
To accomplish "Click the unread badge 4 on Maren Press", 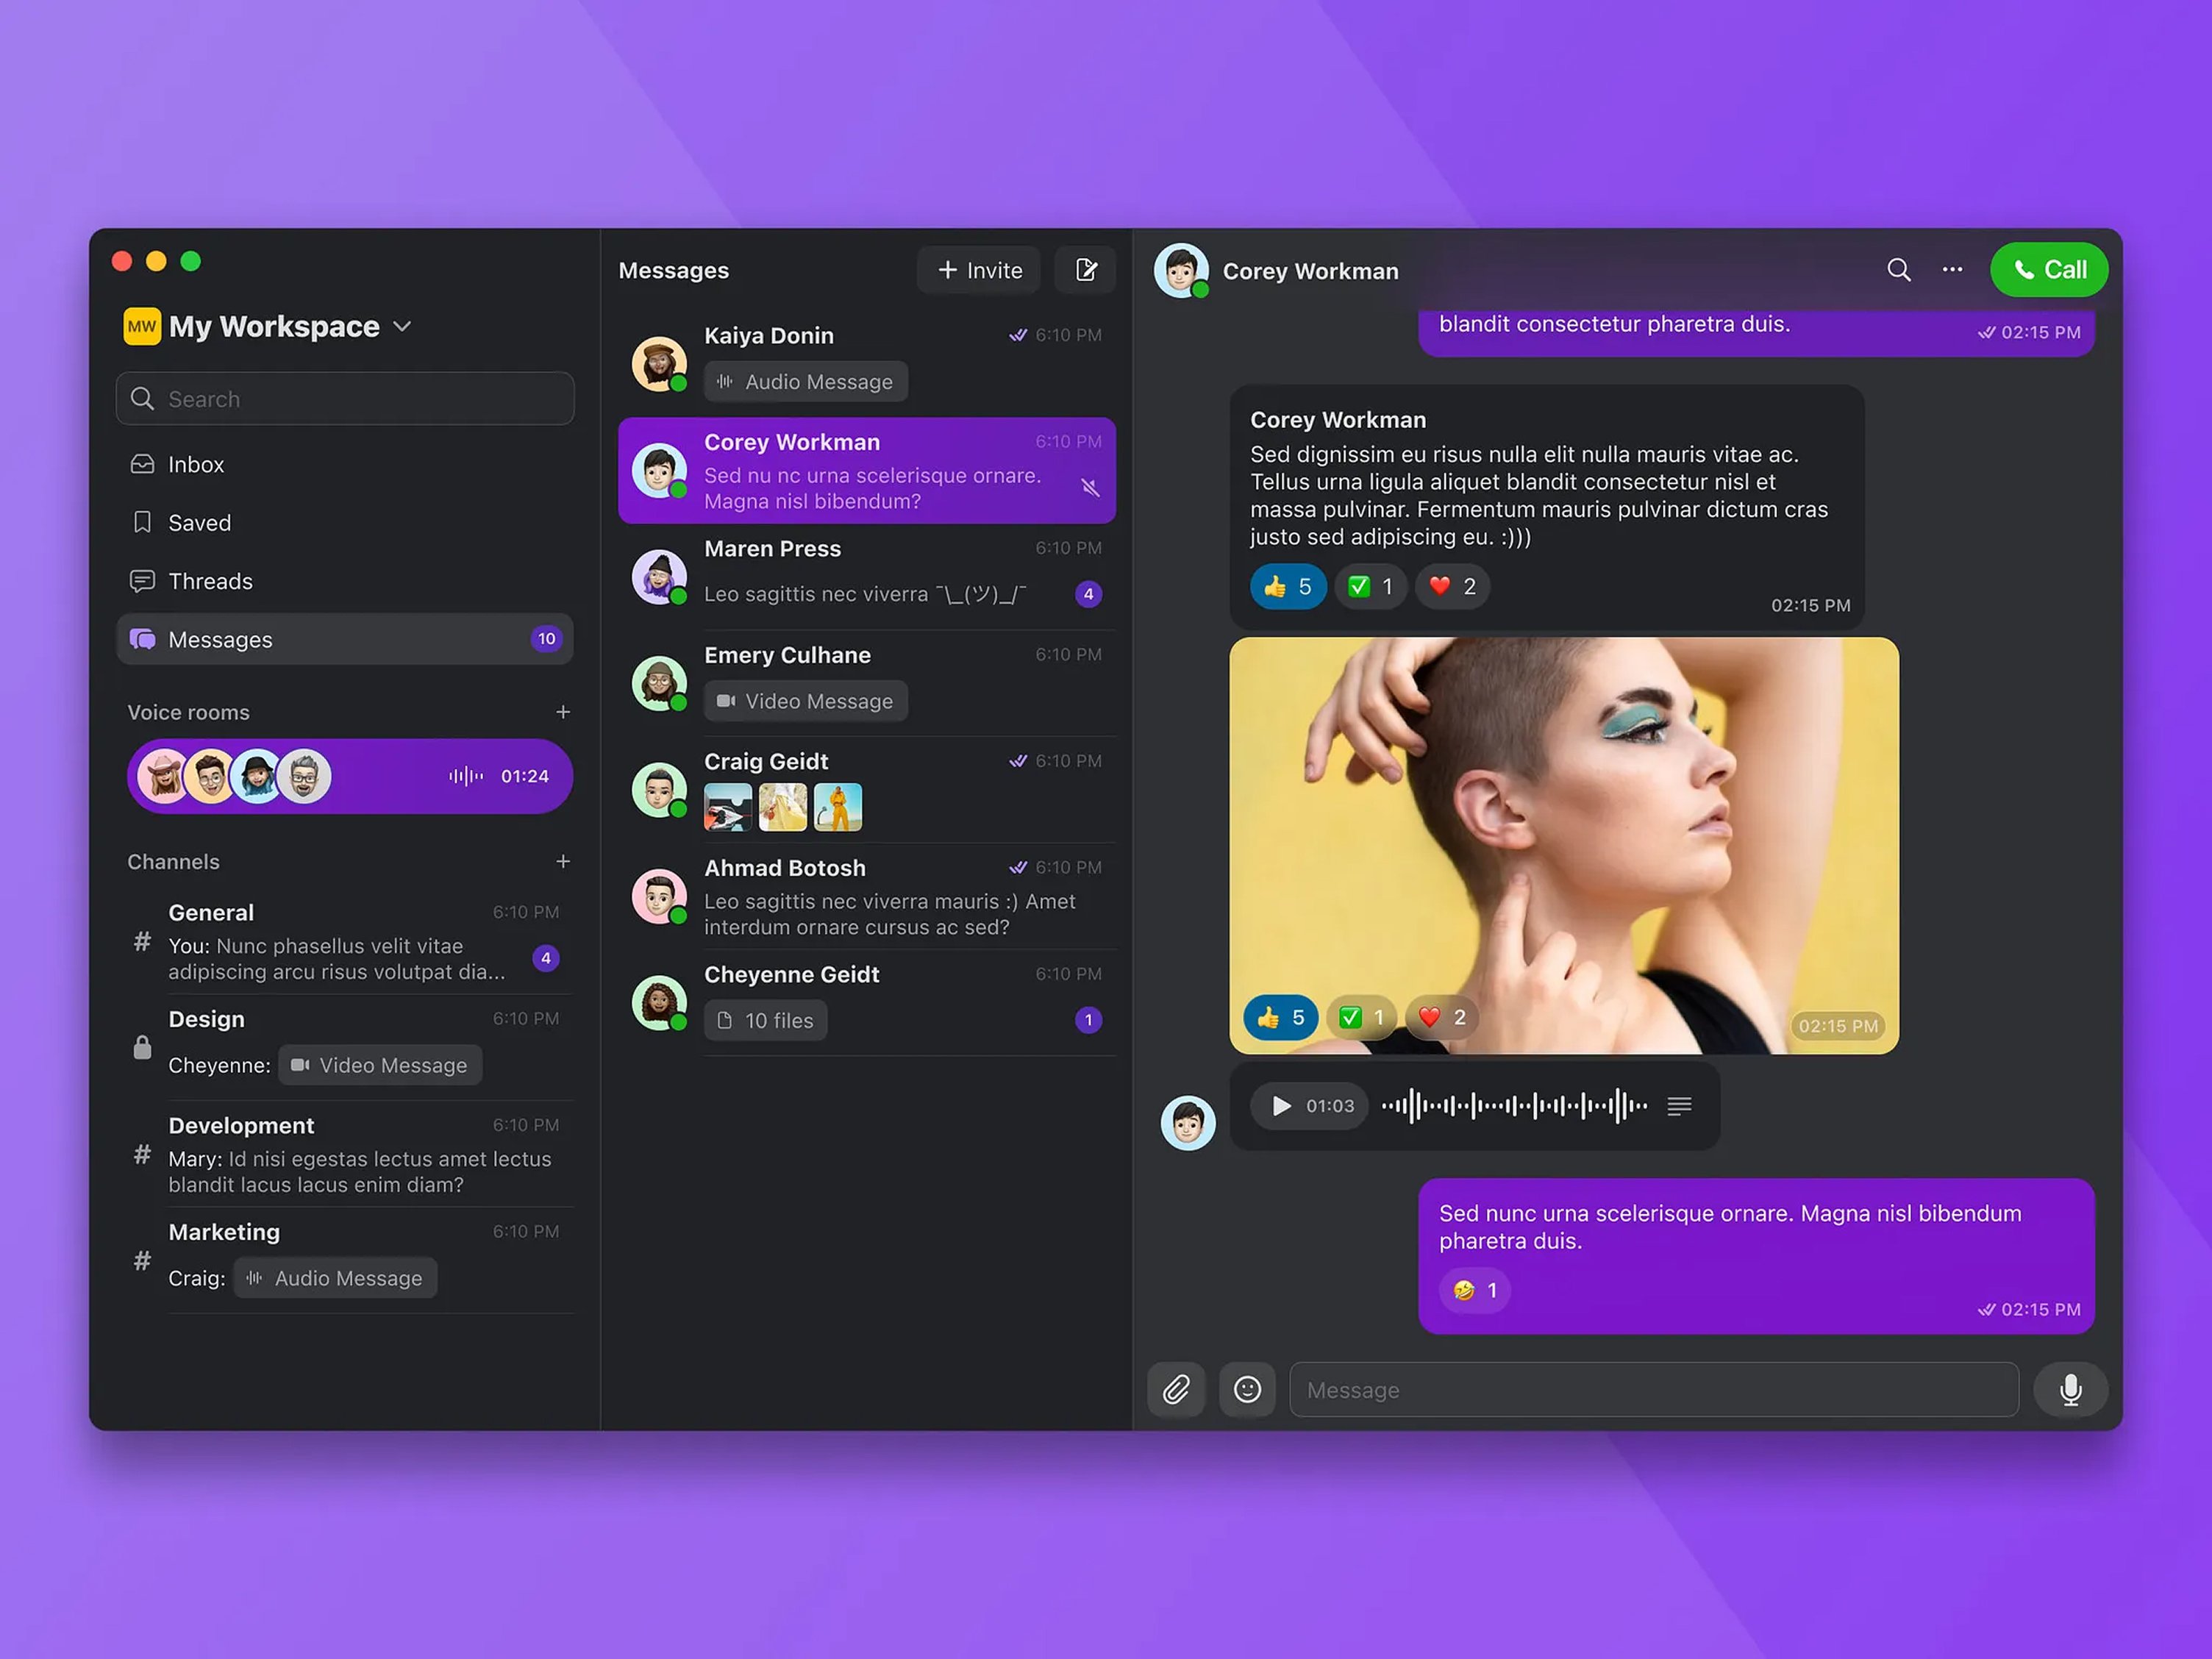I will pos(1088,594).
